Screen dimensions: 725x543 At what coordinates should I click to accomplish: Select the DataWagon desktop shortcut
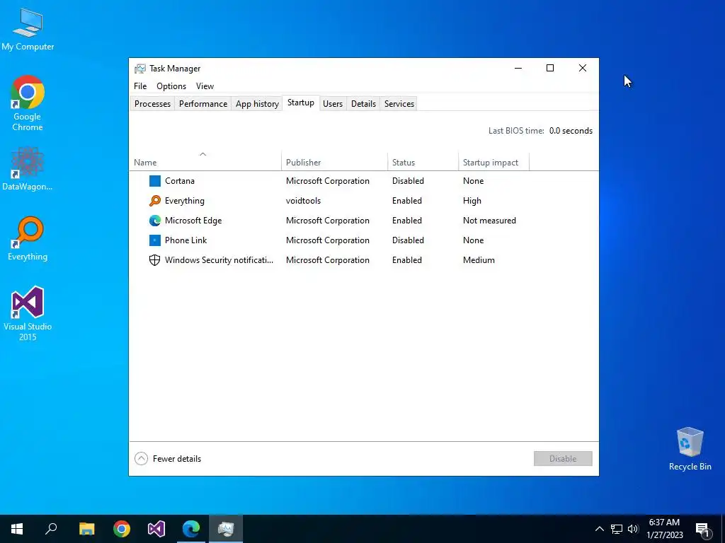[x=28, y=168]
